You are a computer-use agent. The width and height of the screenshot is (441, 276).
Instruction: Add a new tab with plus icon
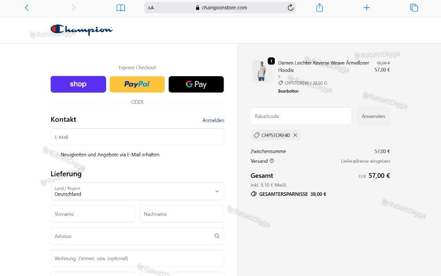point(366,8)
